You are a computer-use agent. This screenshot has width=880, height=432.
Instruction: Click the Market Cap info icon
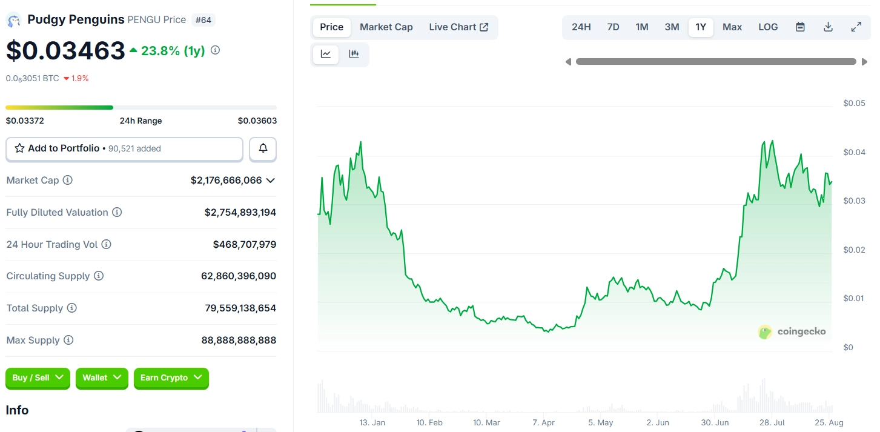click(68, 181)
